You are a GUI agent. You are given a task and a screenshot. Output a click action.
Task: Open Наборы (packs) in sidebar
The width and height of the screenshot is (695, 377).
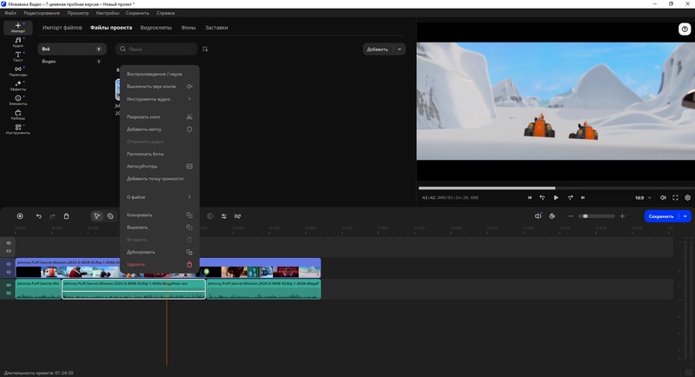(18, 115)
